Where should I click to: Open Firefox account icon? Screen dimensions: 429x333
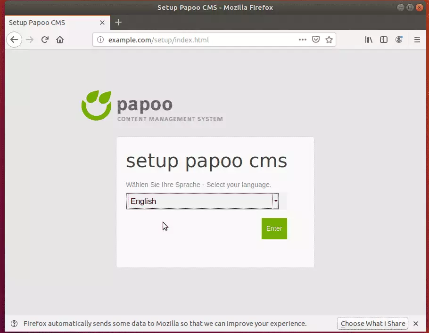point(399,40)
